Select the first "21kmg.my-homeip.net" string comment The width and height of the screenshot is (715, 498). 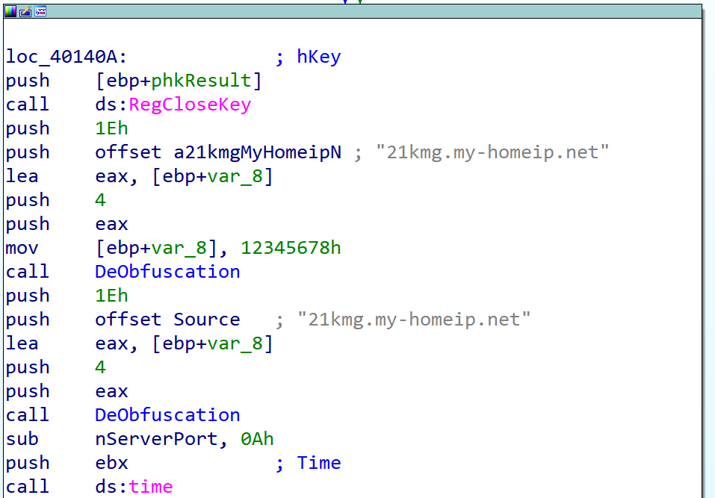point(492,152)
